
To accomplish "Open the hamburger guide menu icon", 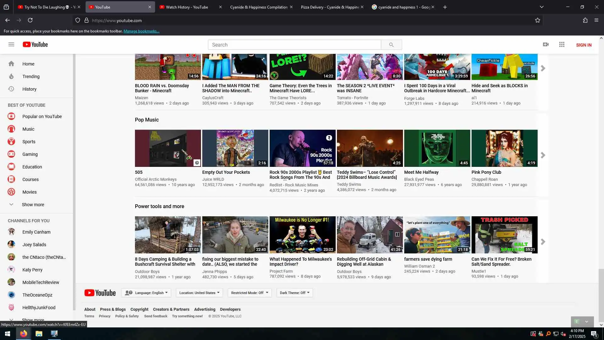I will click(x=11, y=44).
